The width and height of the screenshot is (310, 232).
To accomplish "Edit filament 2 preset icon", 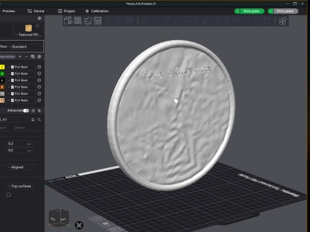I will coord(39,67).
